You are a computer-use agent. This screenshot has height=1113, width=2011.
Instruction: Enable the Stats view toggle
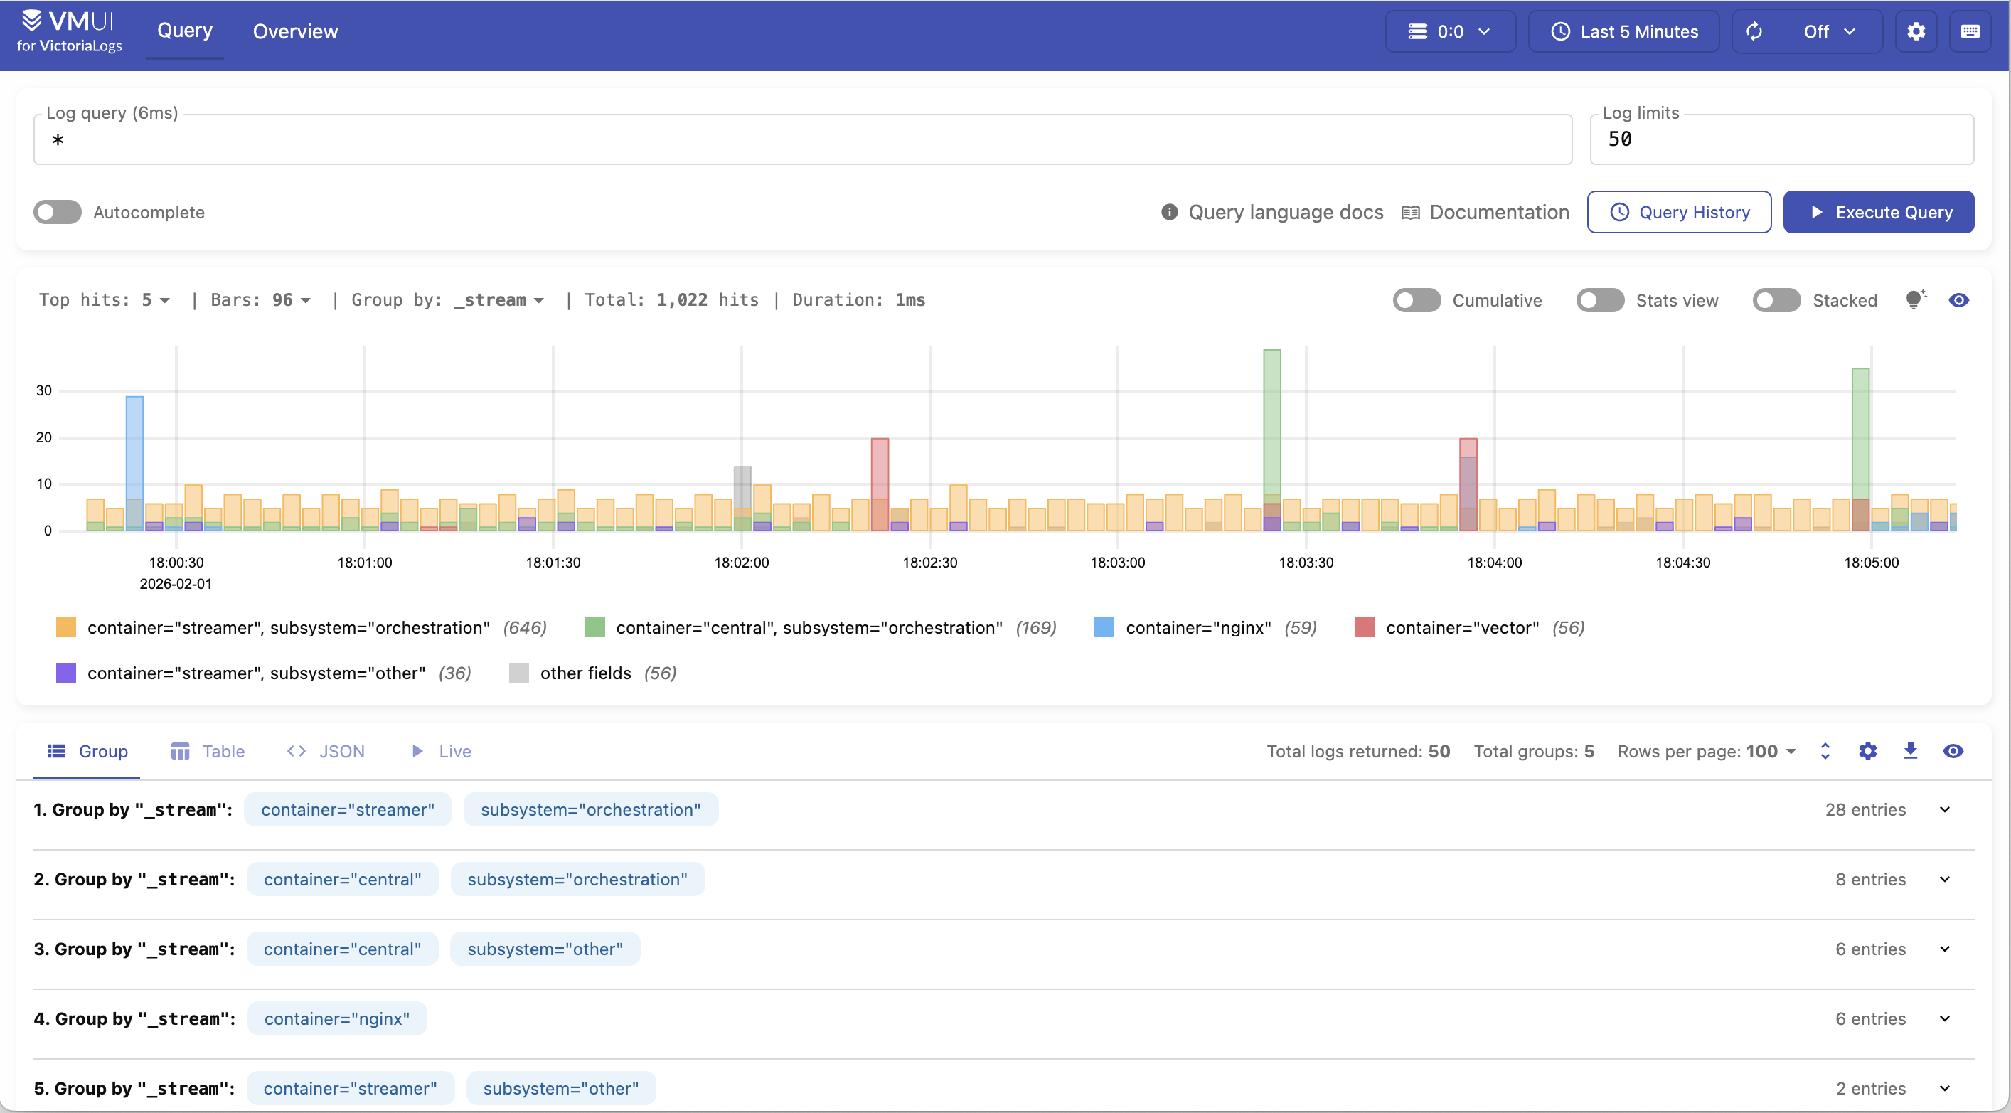coord(1599,299)
